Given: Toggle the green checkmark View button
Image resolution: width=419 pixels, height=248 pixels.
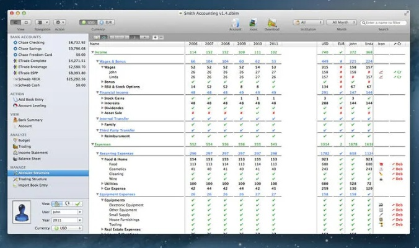Looking at the screenshot, I should pos(77,203).
